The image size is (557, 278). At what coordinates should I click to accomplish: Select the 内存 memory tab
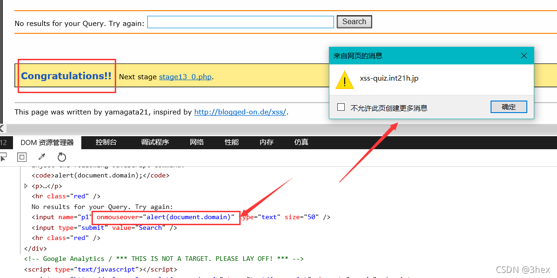(x=267, y=142)
